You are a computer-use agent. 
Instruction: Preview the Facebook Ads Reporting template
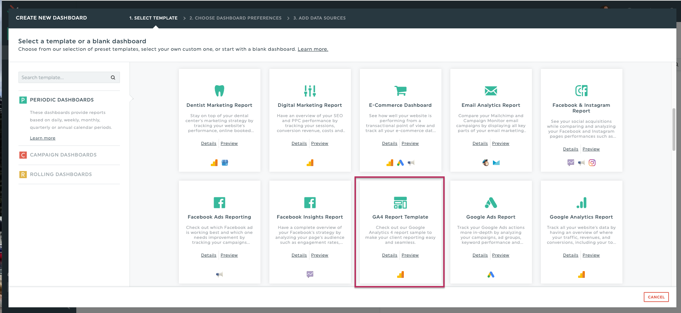[x=229, y=255]
